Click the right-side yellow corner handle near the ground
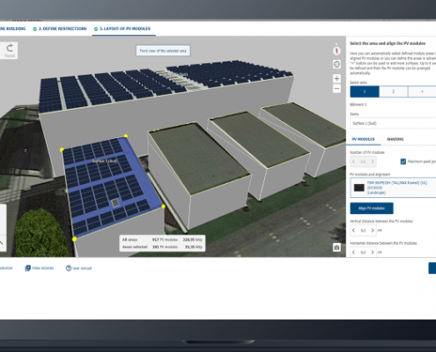 click(164, 207)
